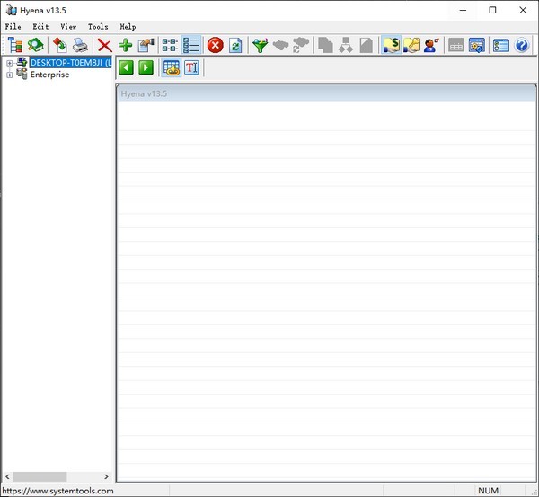
Task: Open the File menu
Action: tap(13, 26)
